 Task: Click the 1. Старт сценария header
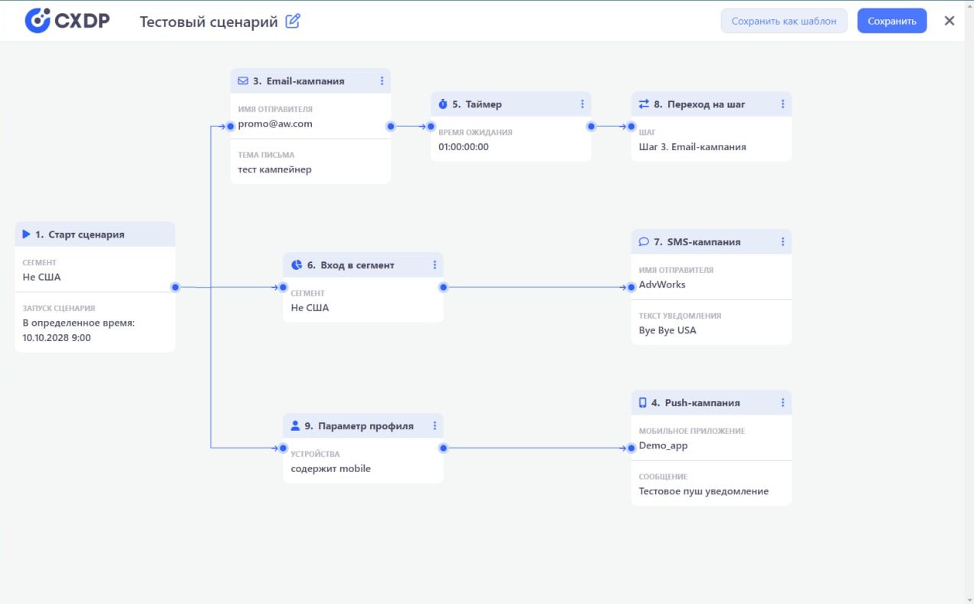95,234
